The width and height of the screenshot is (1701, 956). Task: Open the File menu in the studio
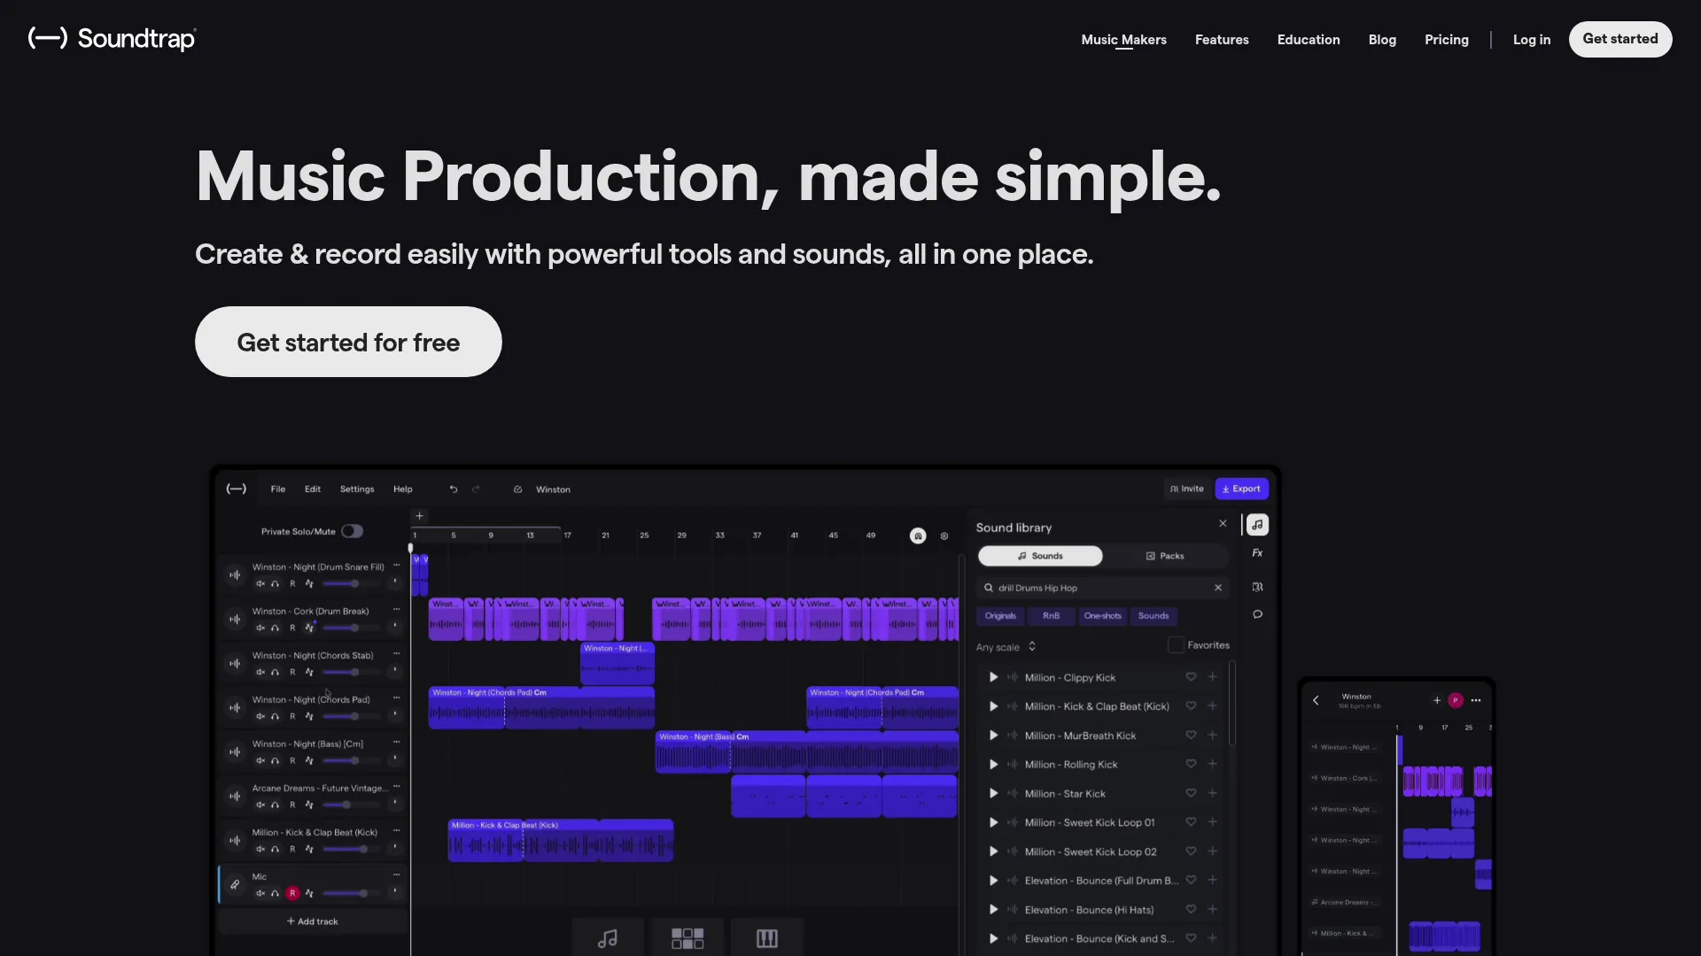click(x=278, y=489)
